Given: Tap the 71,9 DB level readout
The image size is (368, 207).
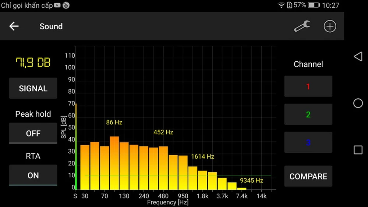Looking at the screenshot, I should [33, 63].
